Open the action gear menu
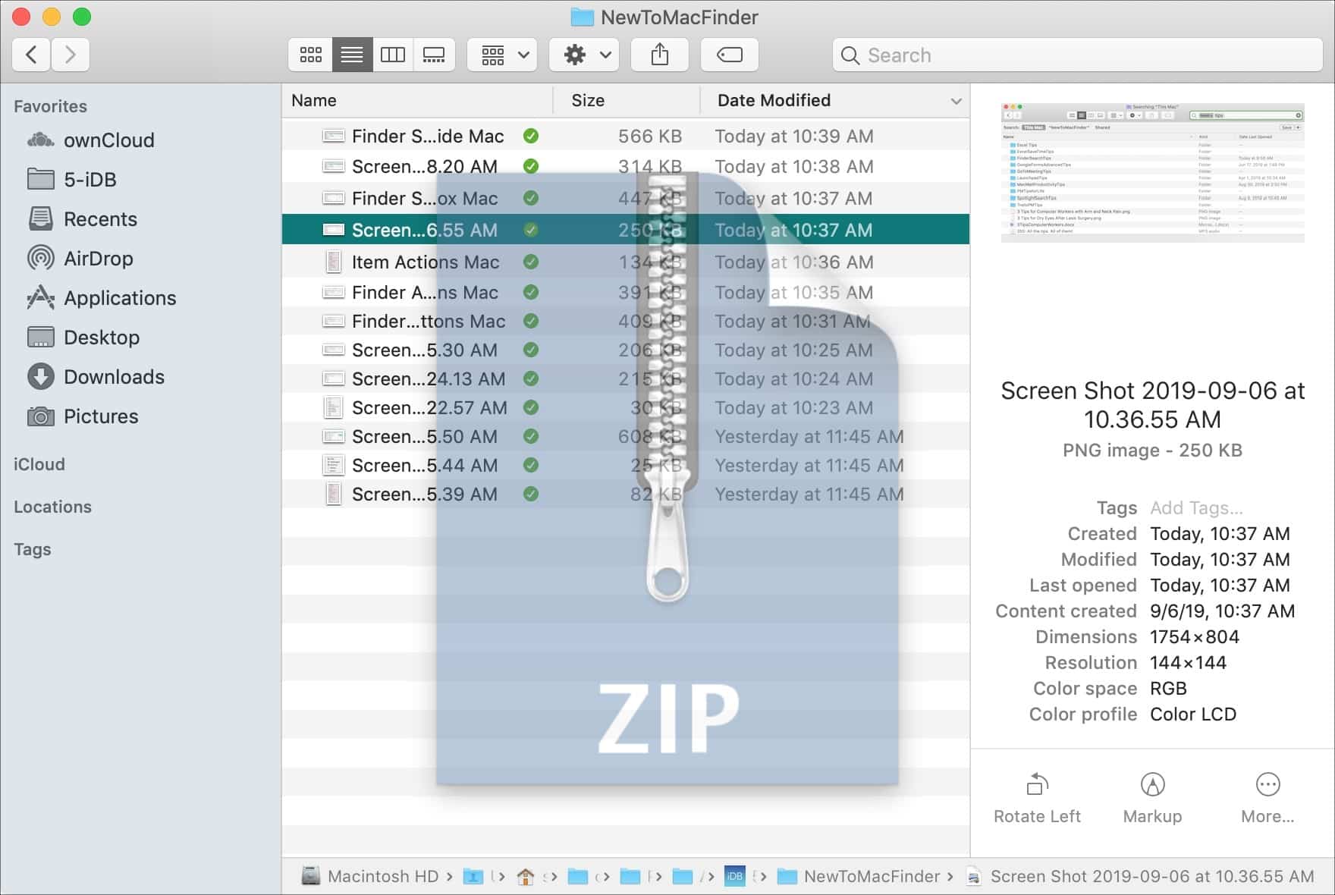Viewport: 1335px width, 895px height. coord(584,54)
